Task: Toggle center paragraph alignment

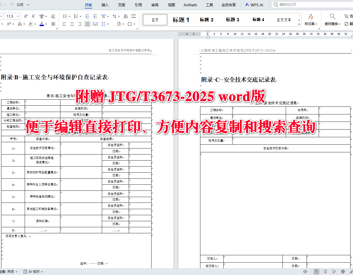Action: coord(72,24)
